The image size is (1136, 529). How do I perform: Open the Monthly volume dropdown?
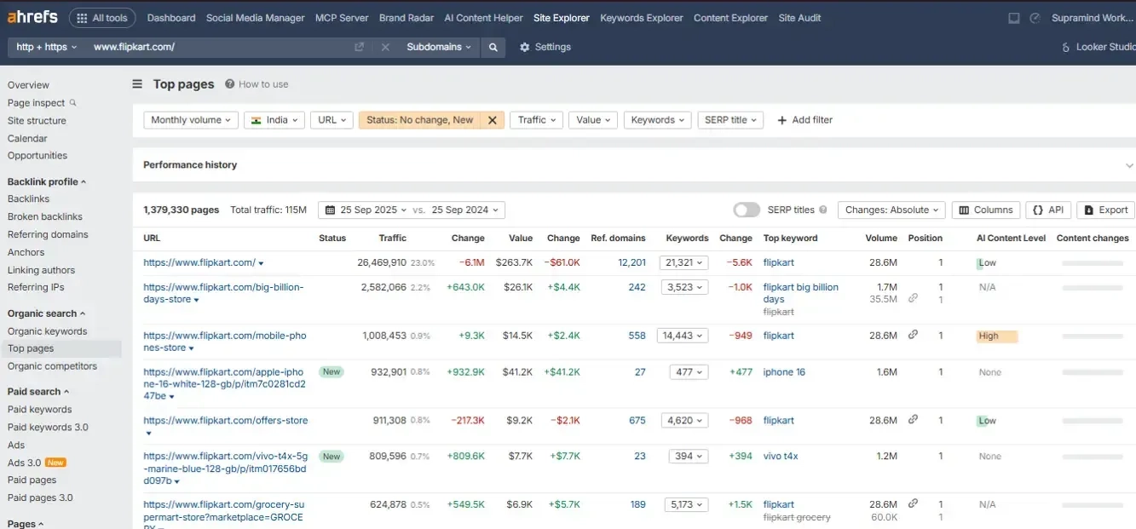[191, 120]
